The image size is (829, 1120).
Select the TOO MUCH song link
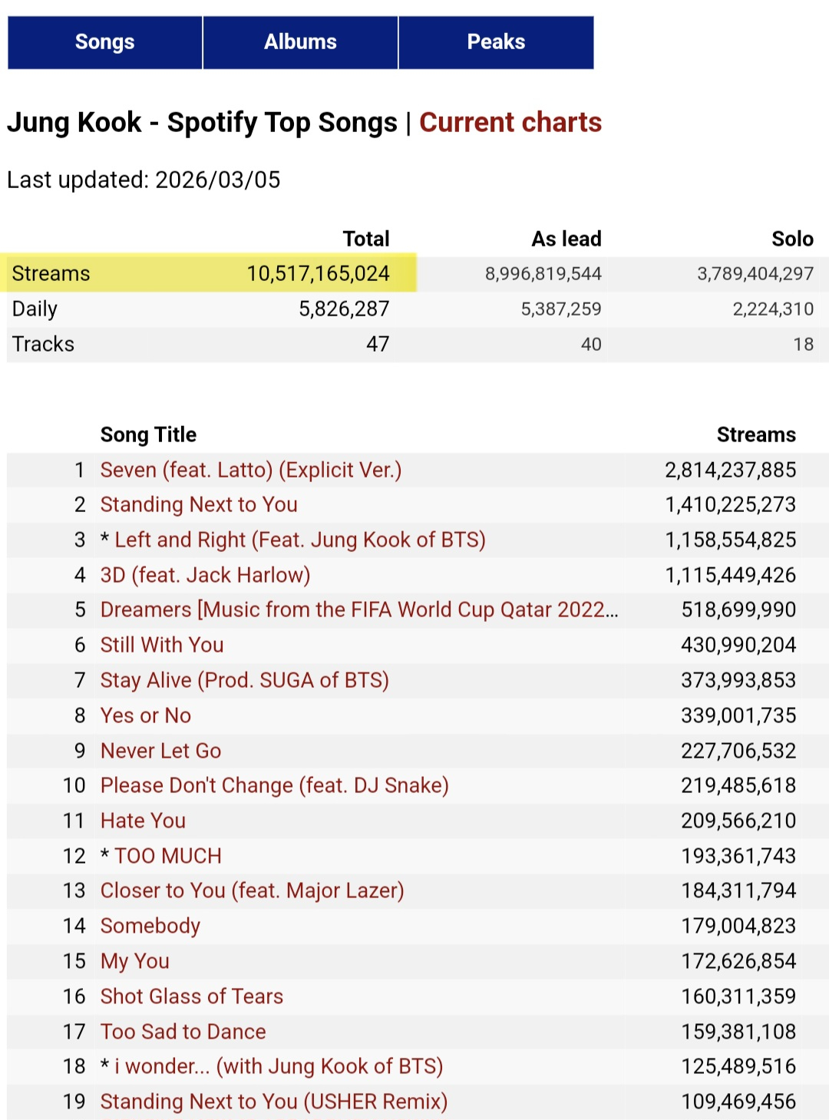[x=168, y=856]
